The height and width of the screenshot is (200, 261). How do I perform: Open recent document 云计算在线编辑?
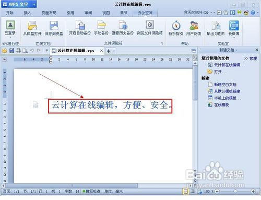[x=227, y=65]
